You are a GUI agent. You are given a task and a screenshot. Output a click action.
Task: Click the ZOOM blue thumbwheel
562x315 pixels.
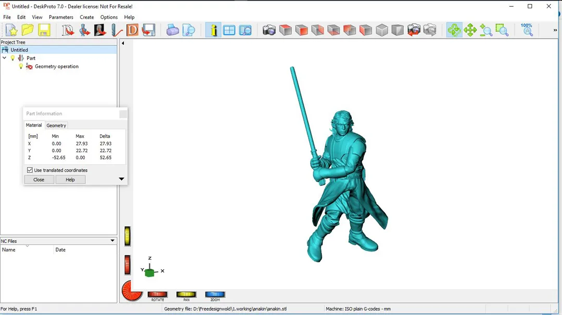[215, 294]
